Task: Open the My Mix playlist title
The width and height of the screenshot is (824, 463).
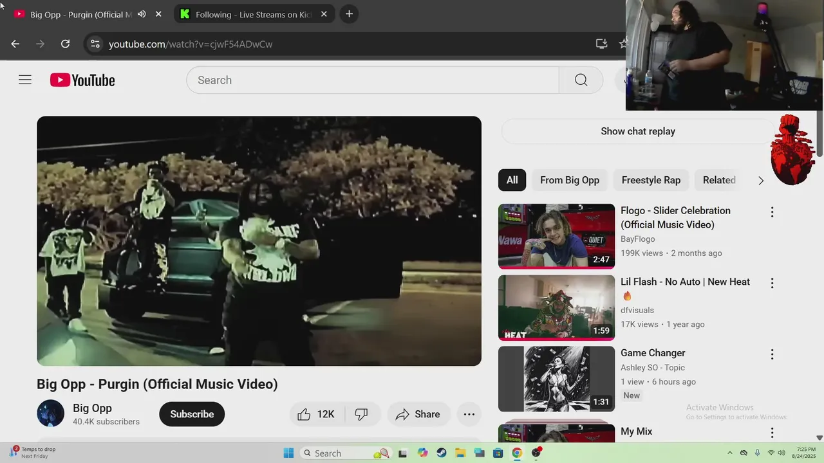Action: pyautogui.click(x=636, y=431)
